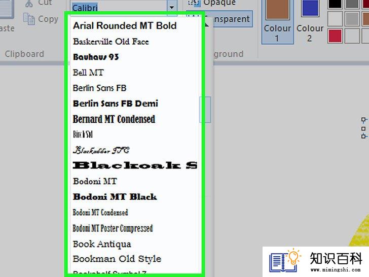Pick the light grey swatch in second row
The width and height of the screenshot is (369, 277).
[335, 19]
